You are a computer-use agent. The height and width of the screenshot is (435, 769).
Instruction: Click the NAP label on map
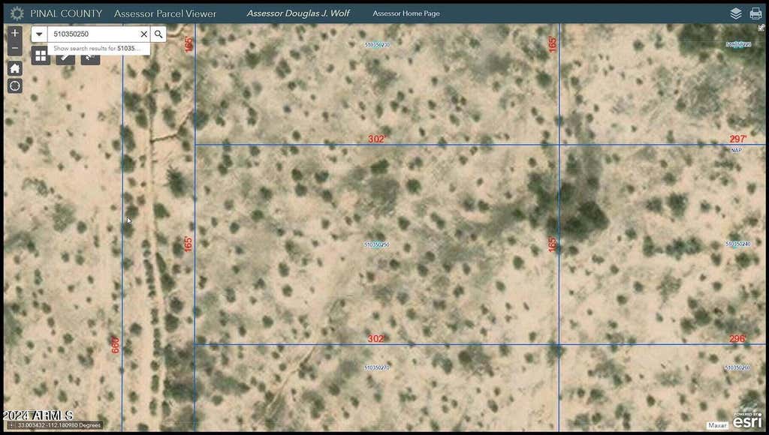click(x=736, y=151)
